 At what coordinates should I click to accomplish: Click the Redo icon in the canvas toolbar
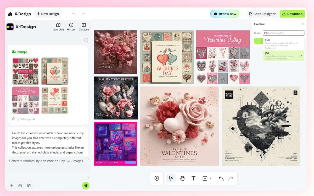point(231,178)
